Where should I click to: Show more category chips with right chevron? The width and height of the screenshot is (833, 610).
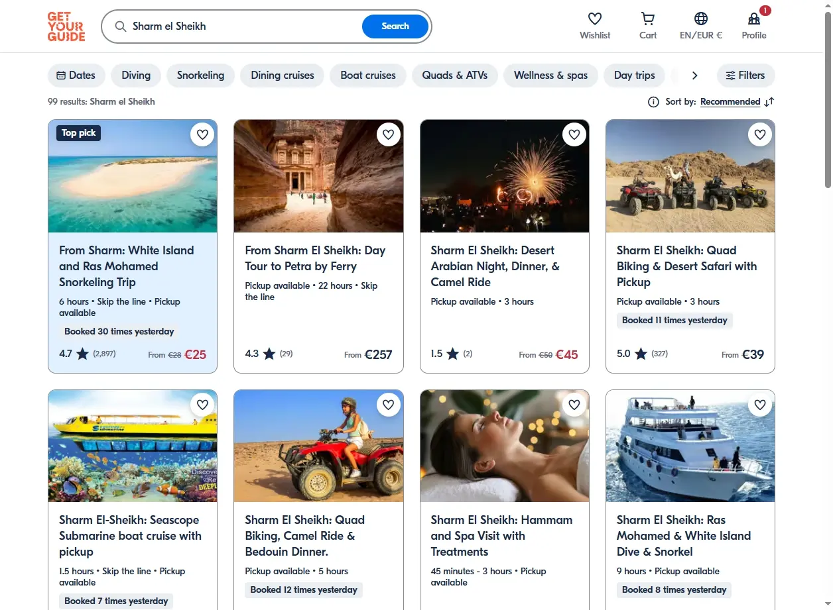click(x=694, y=76)
